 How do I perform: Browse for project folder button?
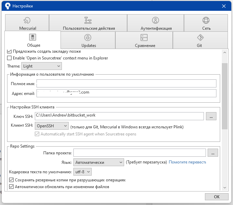point(213,153)
